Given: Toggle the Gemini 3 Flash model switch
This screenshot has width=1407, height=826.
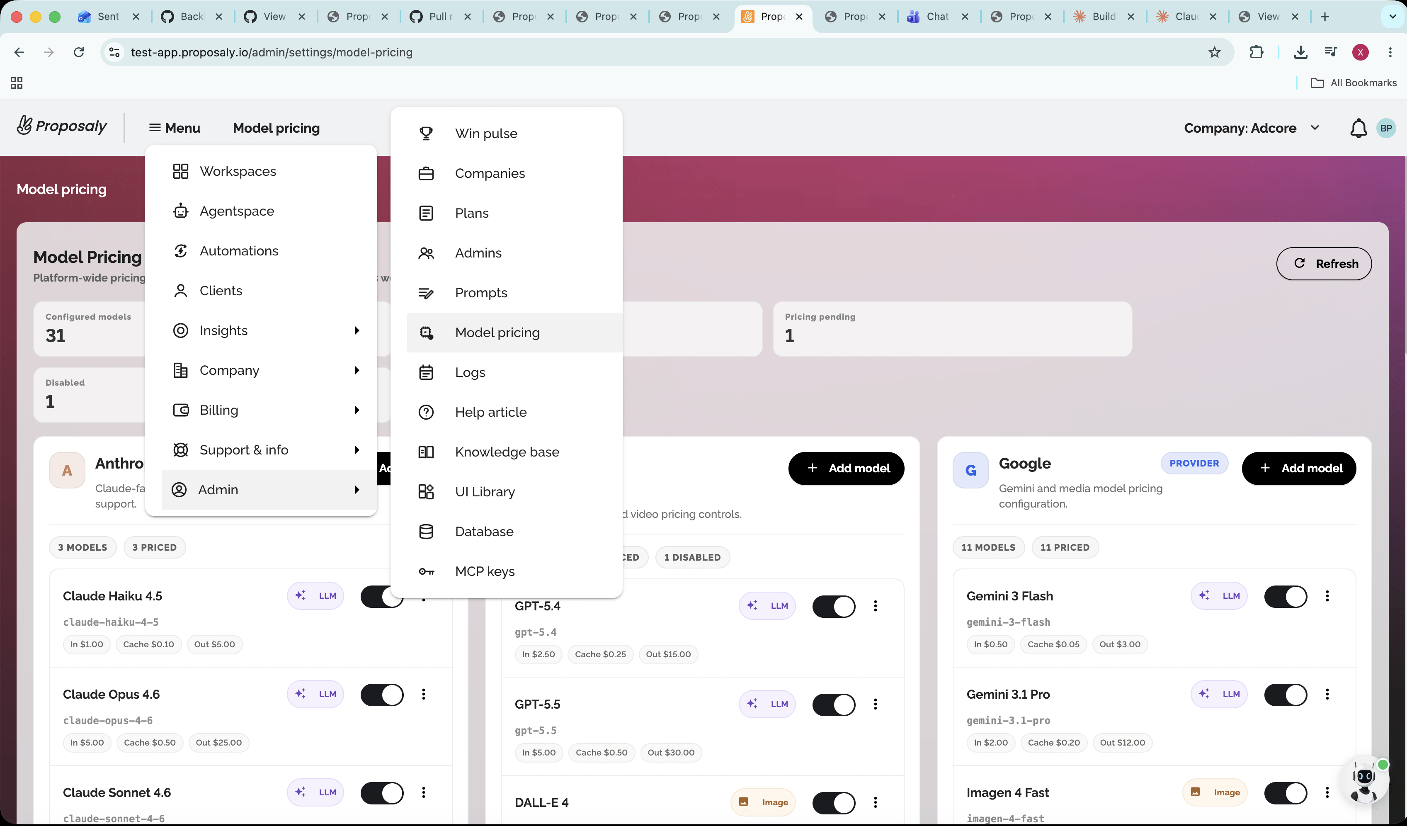Looking at the screenshot, I should [1285, 596].
